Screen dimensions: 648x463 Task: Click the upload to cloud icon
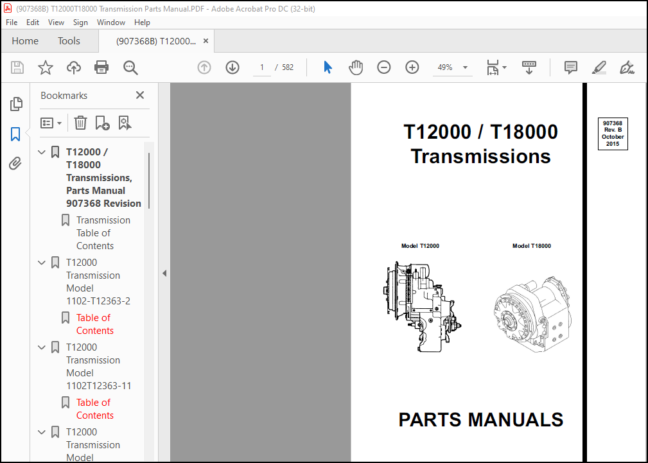point(74,67)
